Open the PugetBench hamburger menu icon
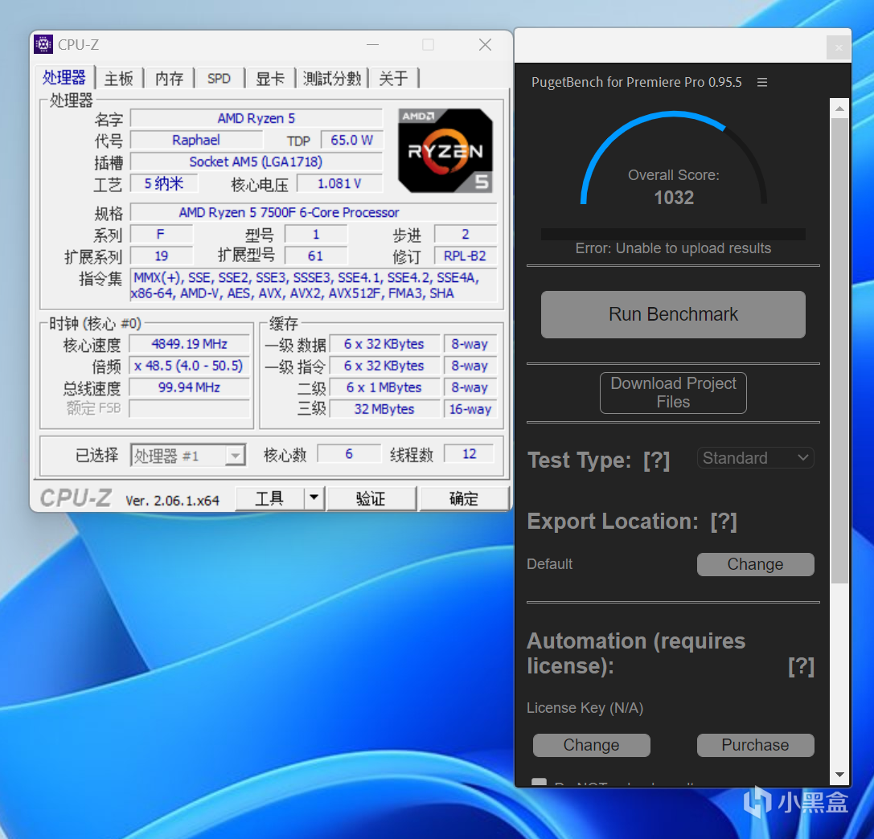The width and height of the screenshot is (874, 839). (762, 83)
